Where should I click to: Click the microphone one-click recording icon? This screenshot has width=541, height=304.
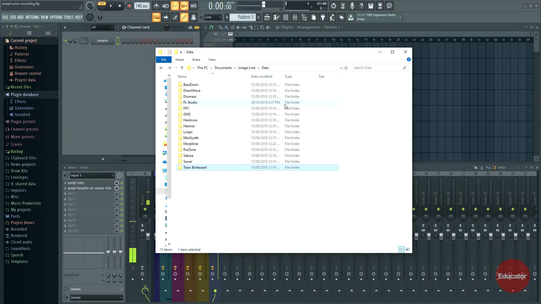click(352, 6)
